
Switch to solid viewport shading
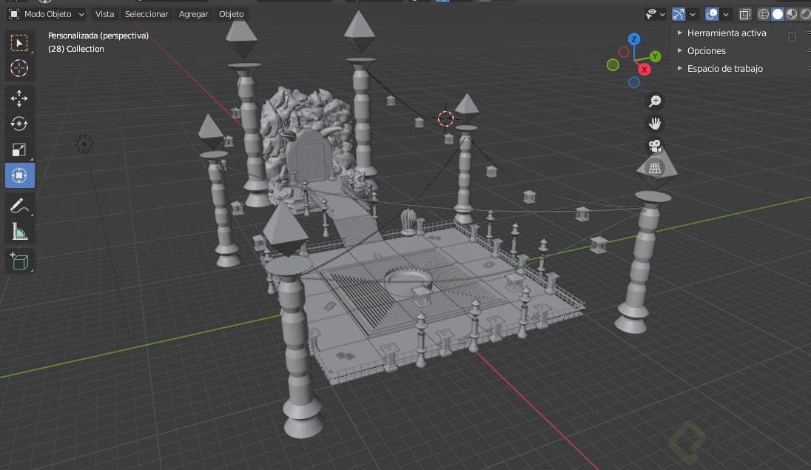[x=778, y=14]
